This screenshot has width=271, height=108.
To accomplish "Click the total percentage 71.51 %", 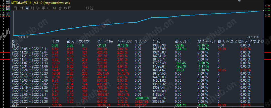I will (x=123, y=105).
